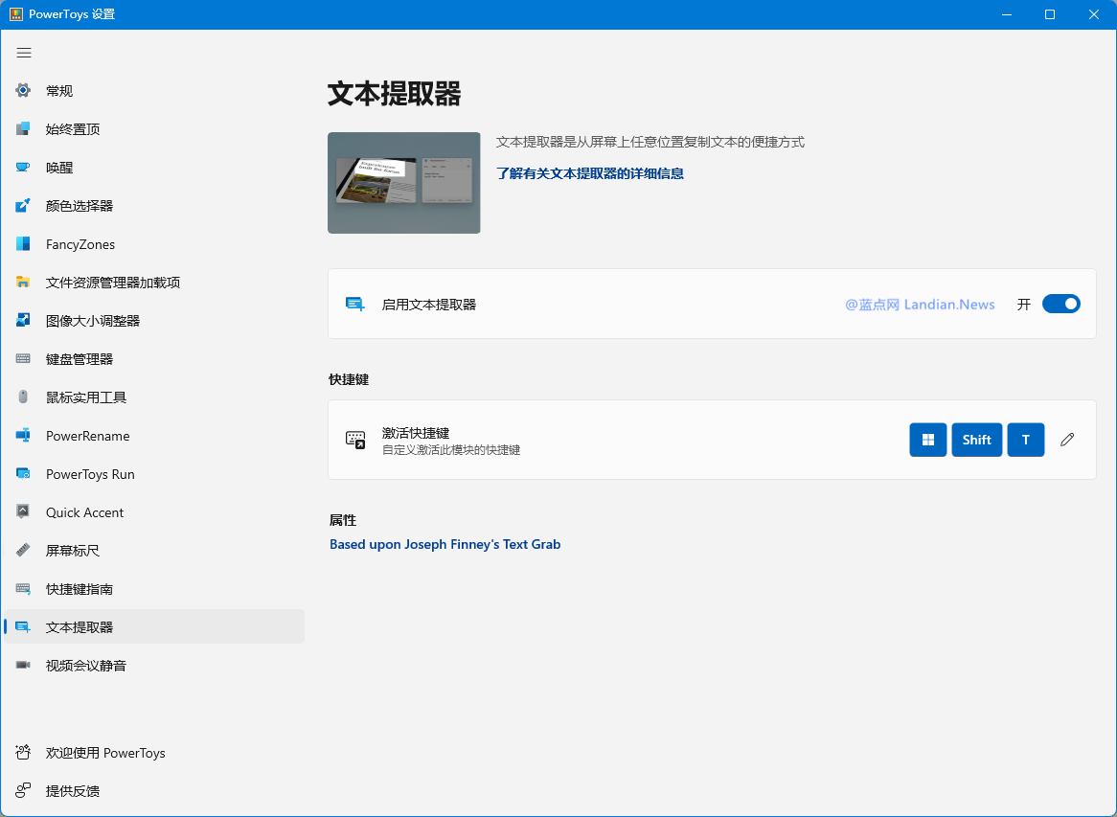Click the 鼠标实用工具 mouse icon
1117x817 pixels.
(x=23, y=397)
